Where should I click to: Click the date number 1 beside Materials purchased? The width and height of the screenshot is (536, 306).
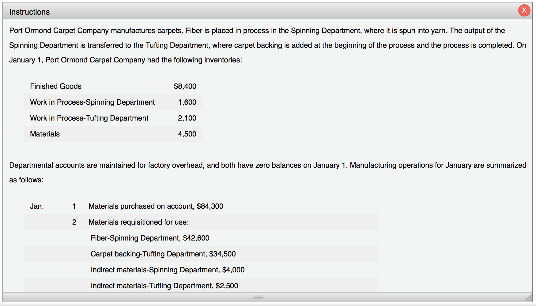pos(74,206)
